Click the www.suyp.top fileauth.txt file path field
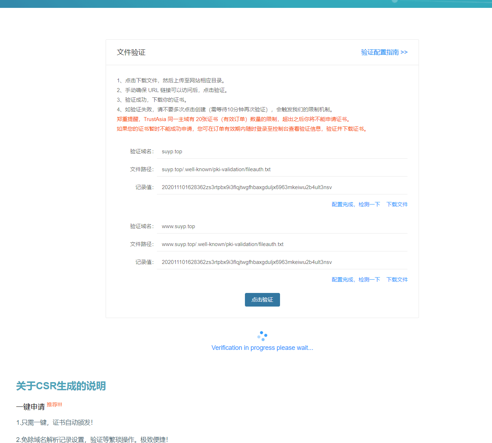The image size is (492, 443). 281,244
